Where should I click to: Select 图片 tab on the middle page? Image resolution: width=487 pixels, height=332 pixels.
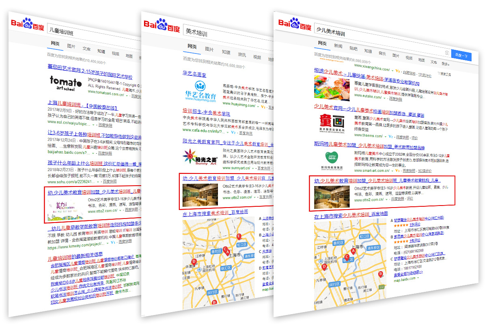coord(209,49)
